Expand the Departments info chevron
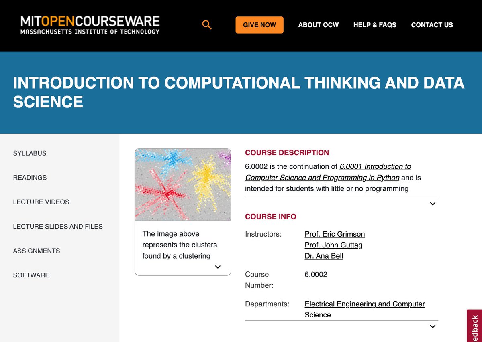Screen dimensions: 482x342 (x=433, y=326)
